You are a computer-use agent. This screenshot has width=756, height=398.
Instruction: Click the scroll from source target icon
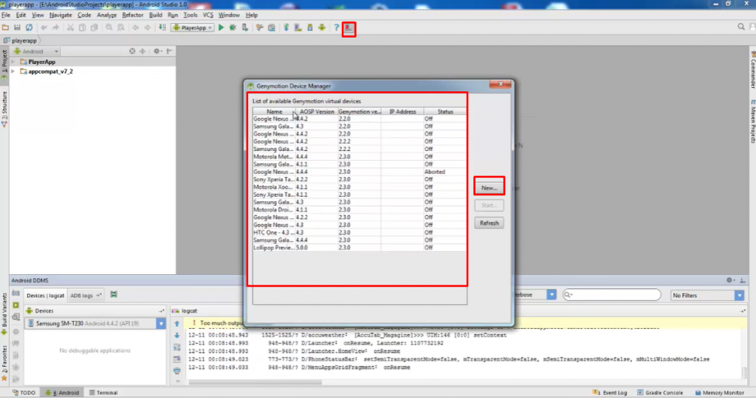click(132, 51)
